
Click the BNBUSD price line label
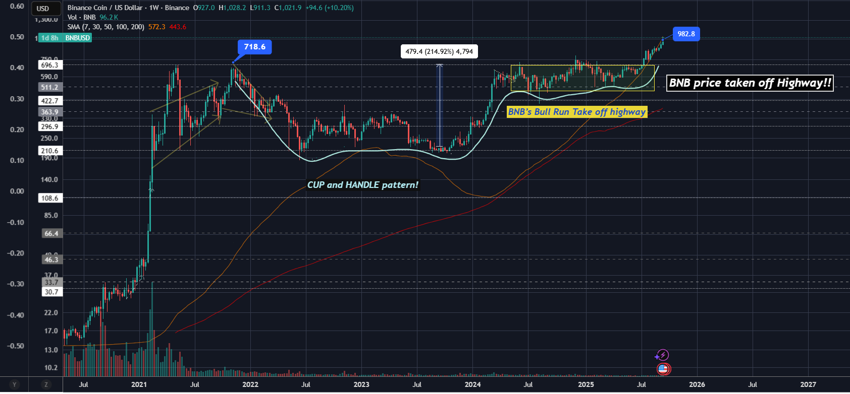(x=78, y=38)
